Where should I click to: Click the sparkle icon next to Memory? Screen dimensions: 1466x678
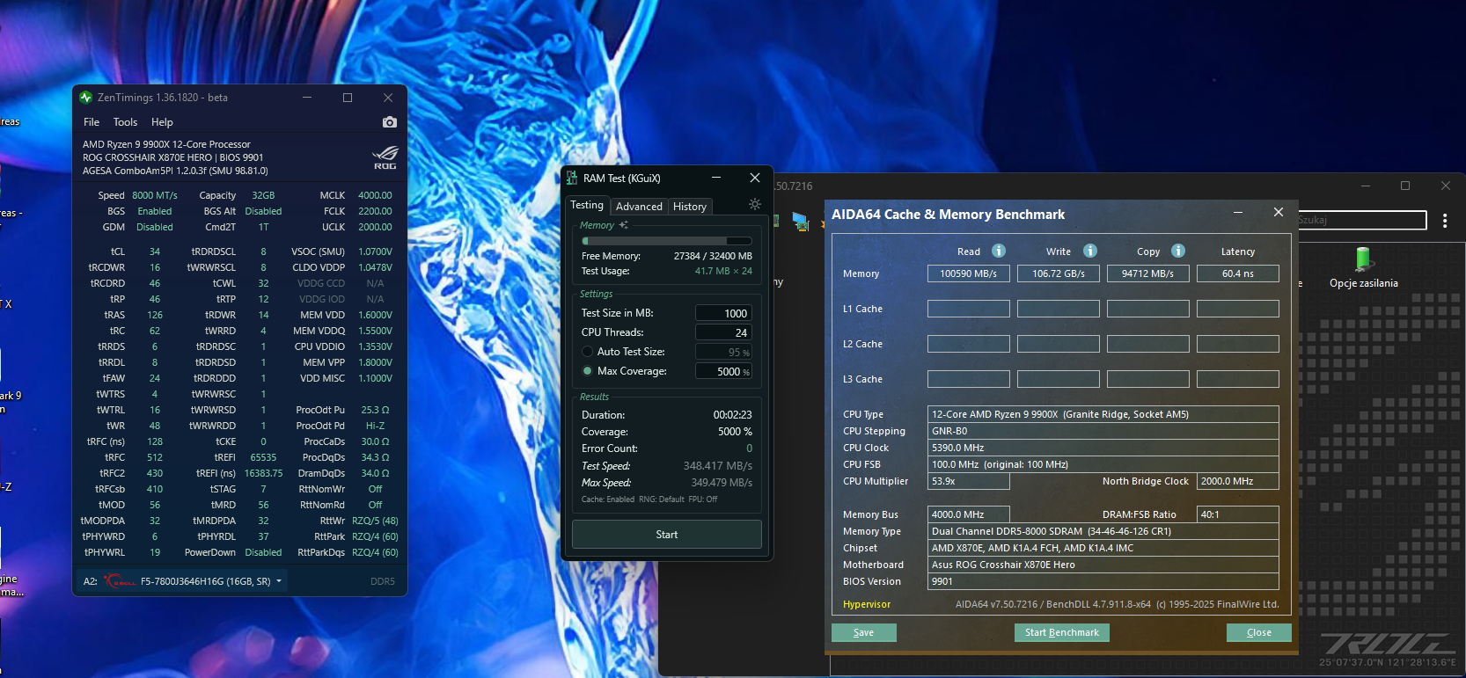[623, 225]
